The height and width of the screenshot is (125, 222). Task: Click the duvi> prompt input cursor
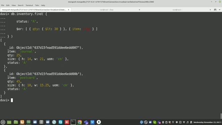(x=12, y=100)
